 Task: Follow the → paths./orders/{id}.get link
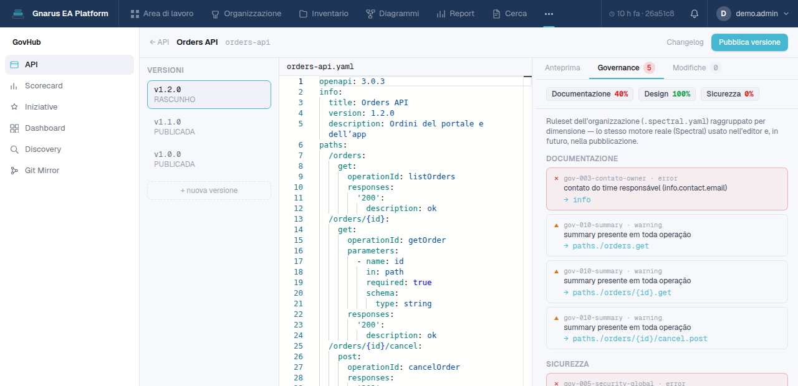pyautogui.click(x=617, y=293)
